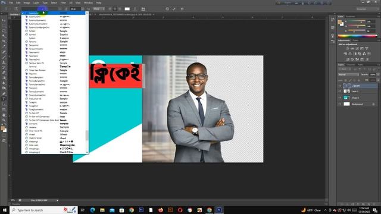Image resolution: width=381 pixels, height=214 pixels.
Task: Choose Verdana from the font list
Action: click(54, 127)
